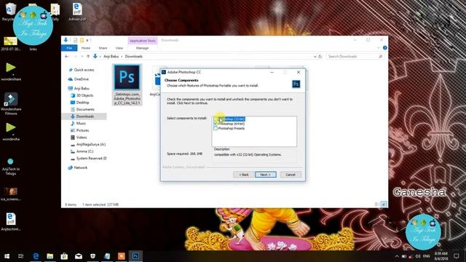Minimize the Adobe Photoshop CC installer dialog
Screen dimensions: 466x262
click(272, 72)
